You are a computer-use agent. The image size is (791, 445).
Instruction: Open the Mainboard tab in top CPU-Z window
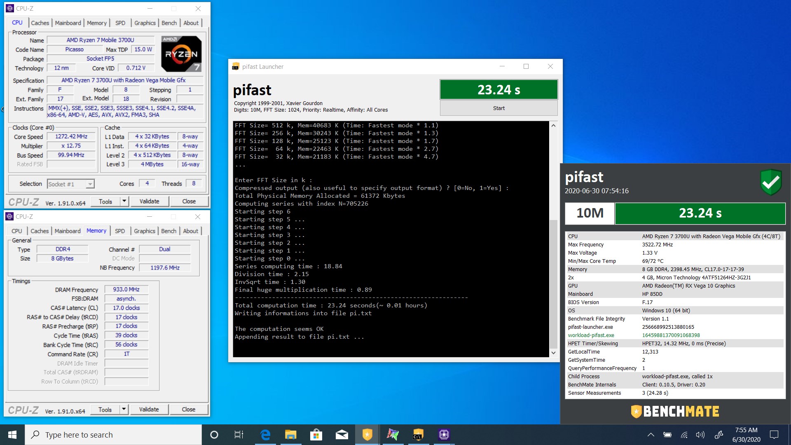[68, 23]
